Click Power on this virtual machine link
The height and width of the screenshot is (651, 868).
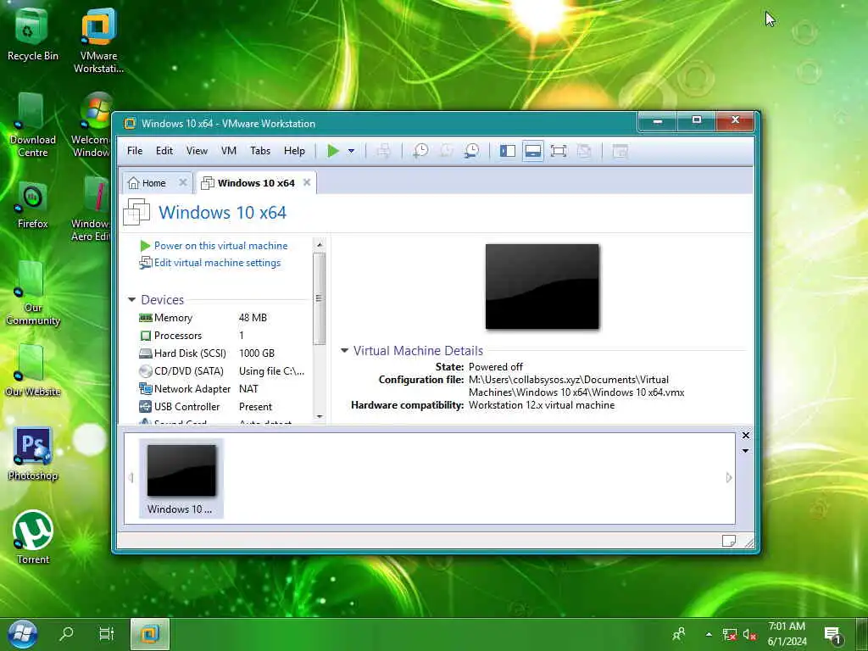221,245
